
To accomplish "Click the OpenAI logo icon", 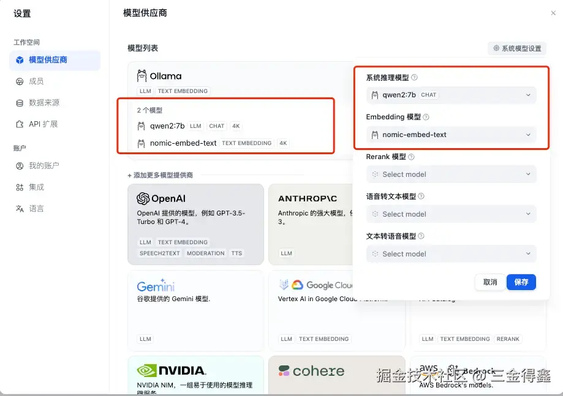I will click(143, 198).
